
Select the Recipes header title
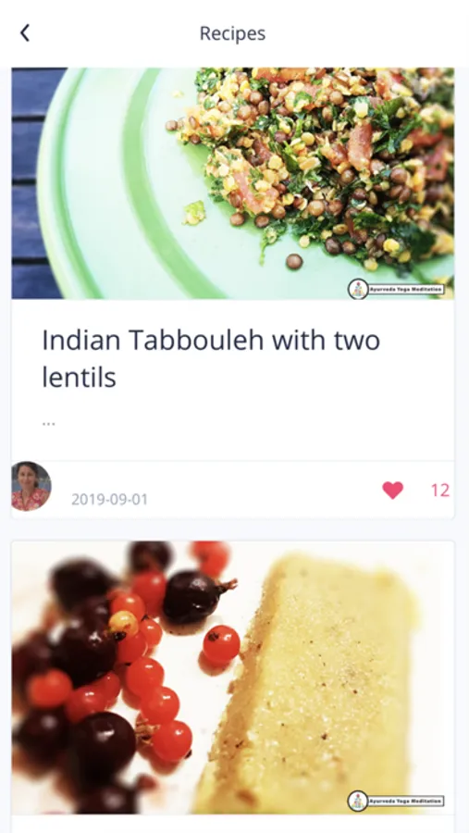click(232, 33)
